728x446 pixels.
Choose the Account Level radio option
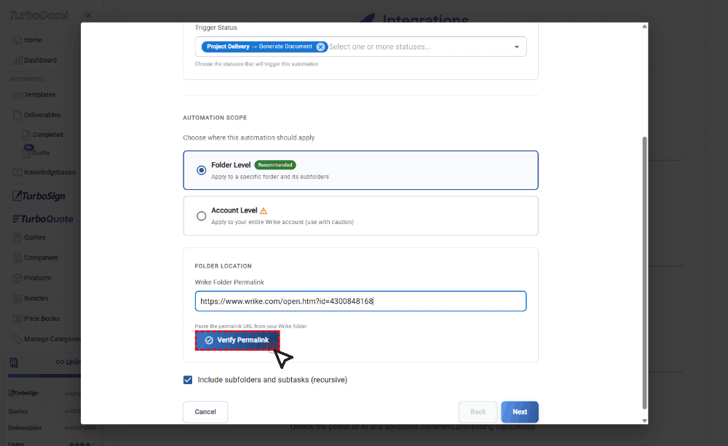click(202, 216)
